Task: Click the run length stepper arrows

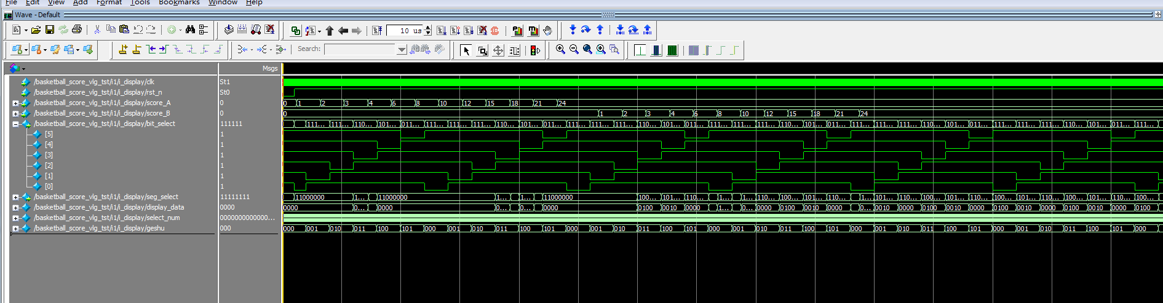Action: click(428, 30)
